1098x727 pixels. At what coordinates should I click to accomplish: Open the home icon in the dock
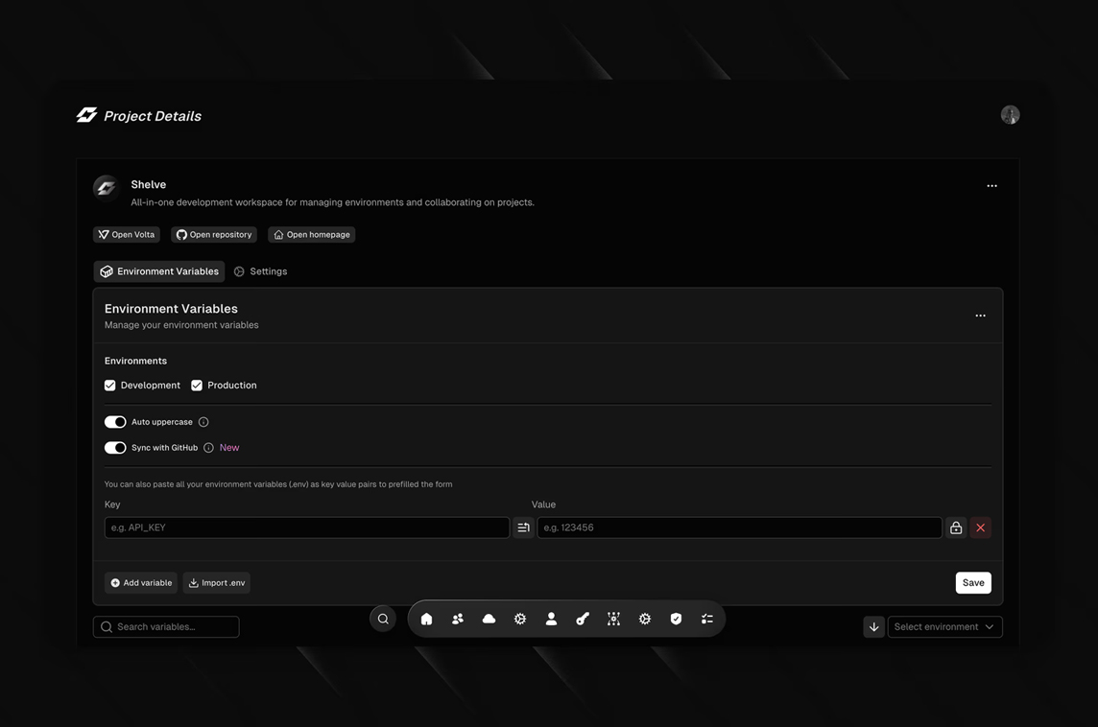pos(426,619)
